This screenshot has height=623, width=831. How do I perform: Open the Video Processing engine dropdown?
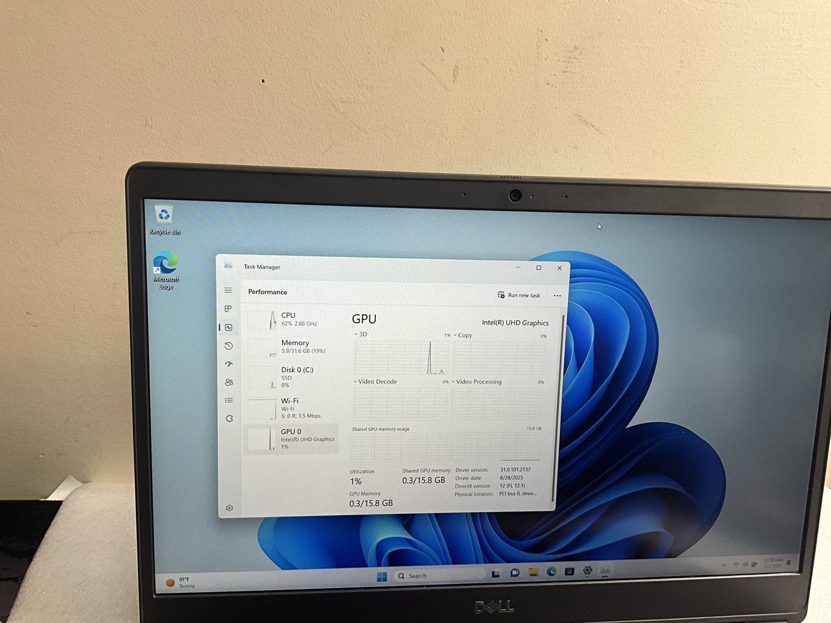(x=477, y=382)
